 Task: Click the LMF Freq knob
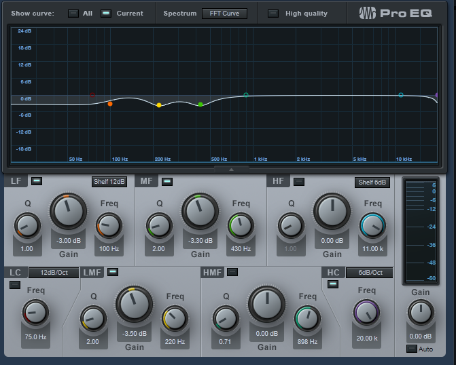tap(175, 319)
